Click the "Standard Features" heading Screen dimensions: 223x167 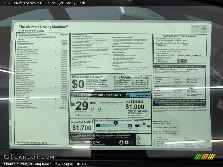80,35
